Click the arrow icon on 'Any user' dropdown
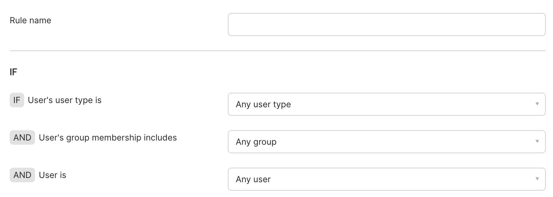The height and width of the screenshot is (197, 553). [x=537, y=179]
